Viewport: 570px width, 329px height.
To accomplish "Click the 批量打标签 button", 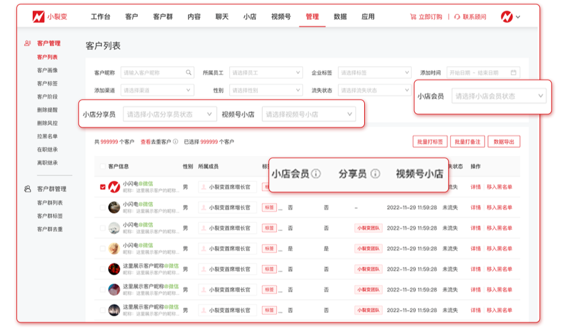I will pos(430,141).
